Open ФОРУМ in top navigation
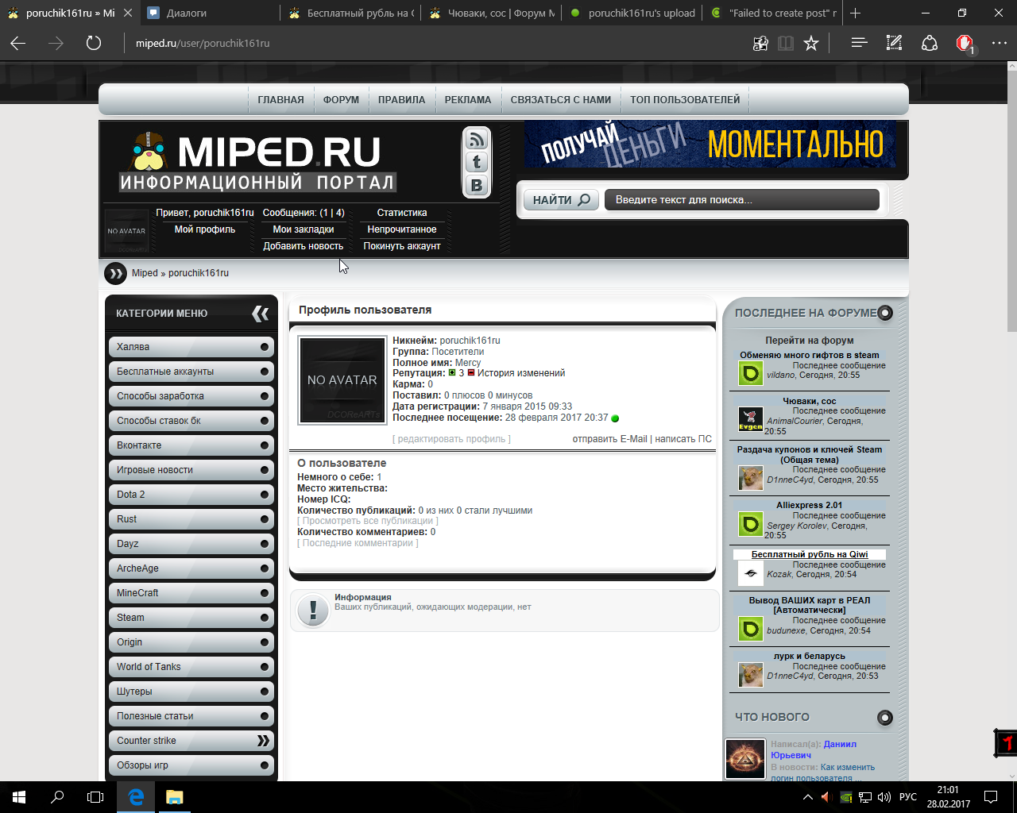 341,100
